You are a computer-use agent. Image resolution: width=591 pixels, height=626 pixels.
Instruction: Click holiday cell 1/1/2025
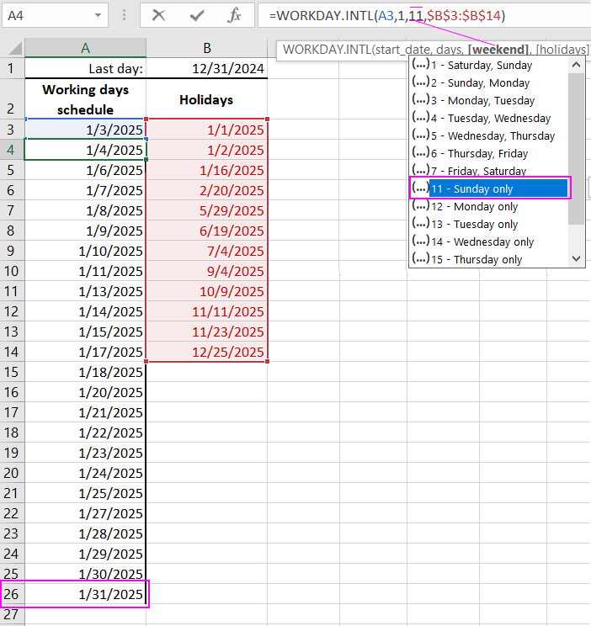coord(206,130)
